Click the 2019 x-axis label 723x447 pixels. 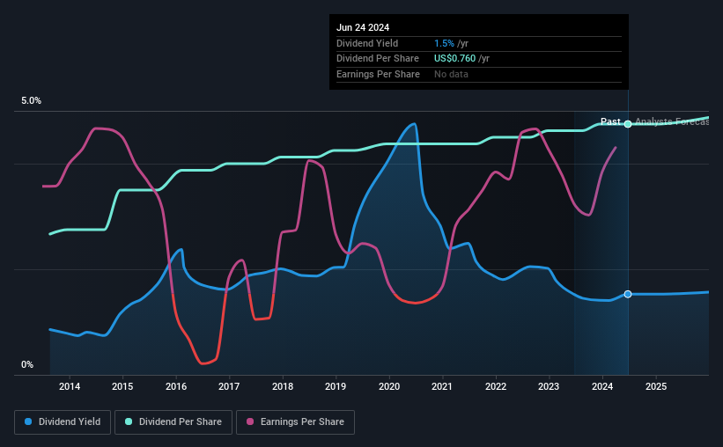(x=336, y=386)
